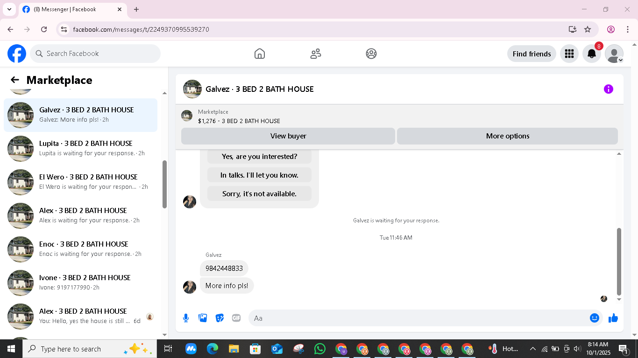This screenshot has height=358, width=638.
Task: Navigate back in browser
Action: pos(10,29)
